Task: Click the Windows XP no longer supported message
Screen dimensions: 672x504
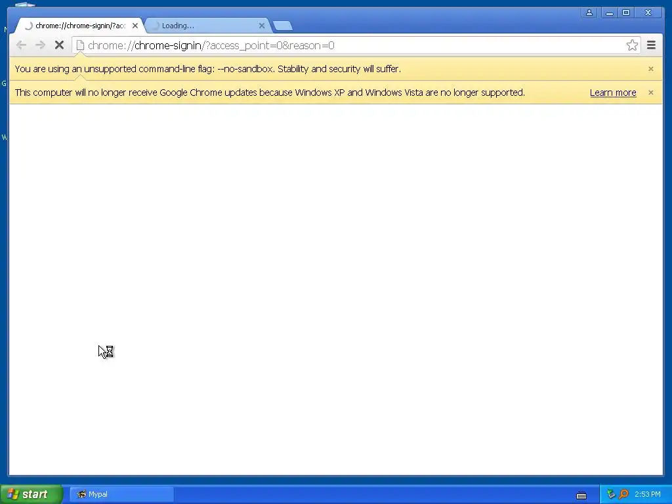Action: pos(270,93)
